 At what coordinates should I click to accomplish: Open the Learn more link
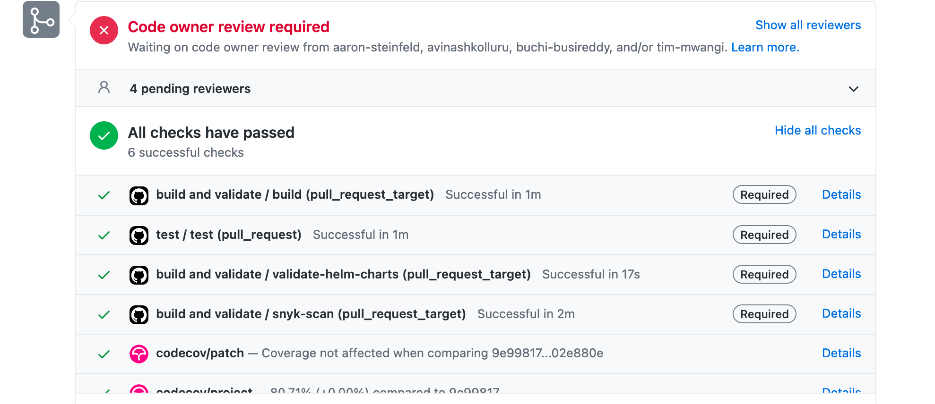(765, 47)
